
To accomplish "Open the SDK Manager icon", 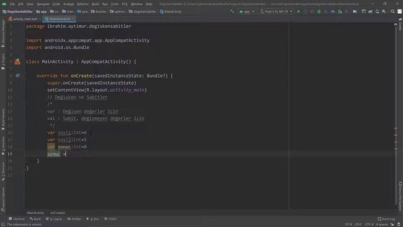I will pos(383,11).
